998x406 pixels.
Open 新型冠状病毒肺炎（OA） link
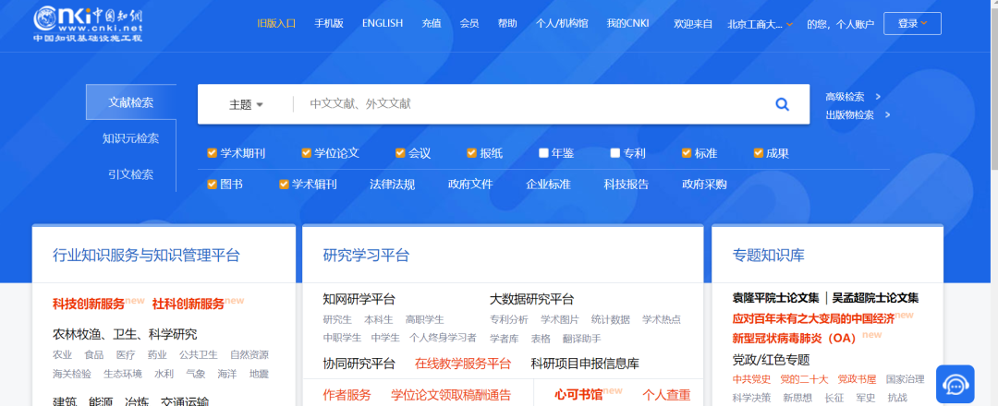click(x=795, y=338)
